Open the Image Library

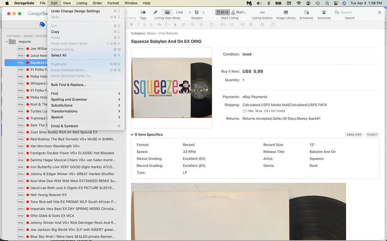[x=286, y=12]
